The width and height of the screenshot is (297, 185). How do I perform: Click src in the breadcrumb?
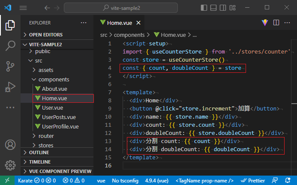click(x=104, y=35)
